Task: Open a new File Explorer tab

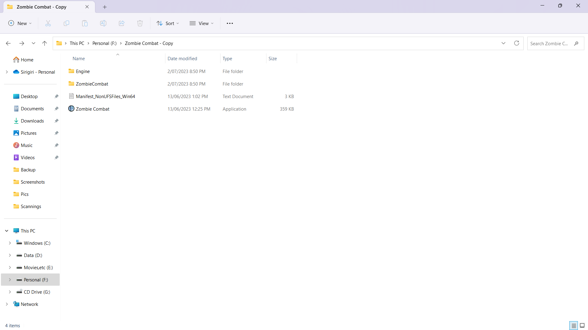Action: 105,7
